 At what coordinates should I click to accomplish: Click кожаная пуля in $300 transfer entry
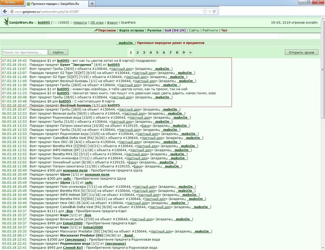point(75,170)
